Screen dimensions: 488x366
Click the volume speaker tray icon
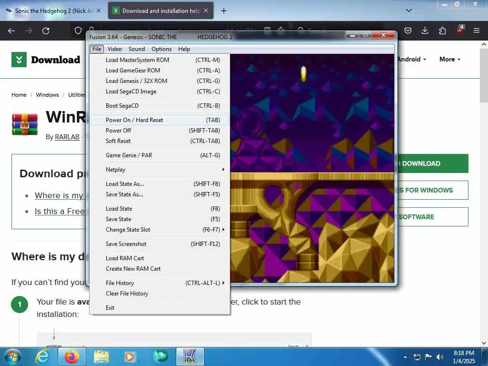[x=440, y=356]
